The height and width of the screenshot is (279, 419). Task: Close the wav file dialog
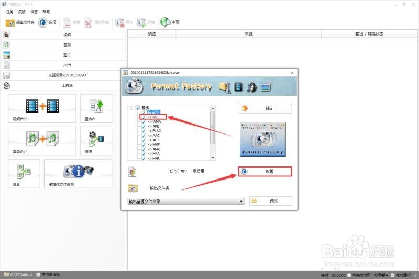[x=292, y=73]
